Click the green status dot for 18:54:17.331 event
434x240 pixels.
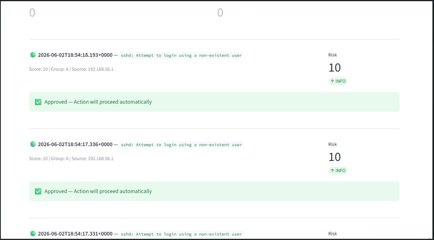click(33, 234)
